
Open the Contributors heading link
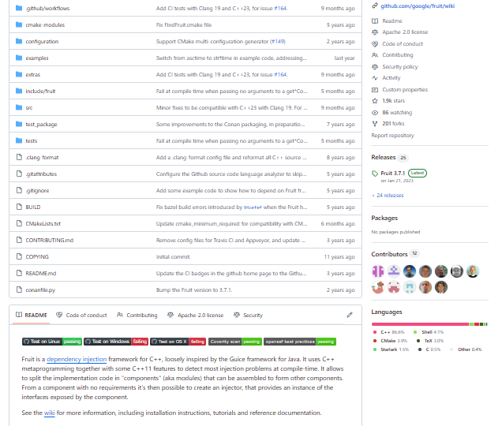389,254
